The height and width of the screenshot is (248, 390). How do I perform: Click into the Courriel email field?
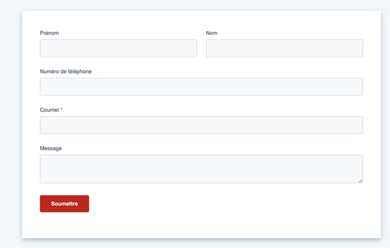coord(201,125)
